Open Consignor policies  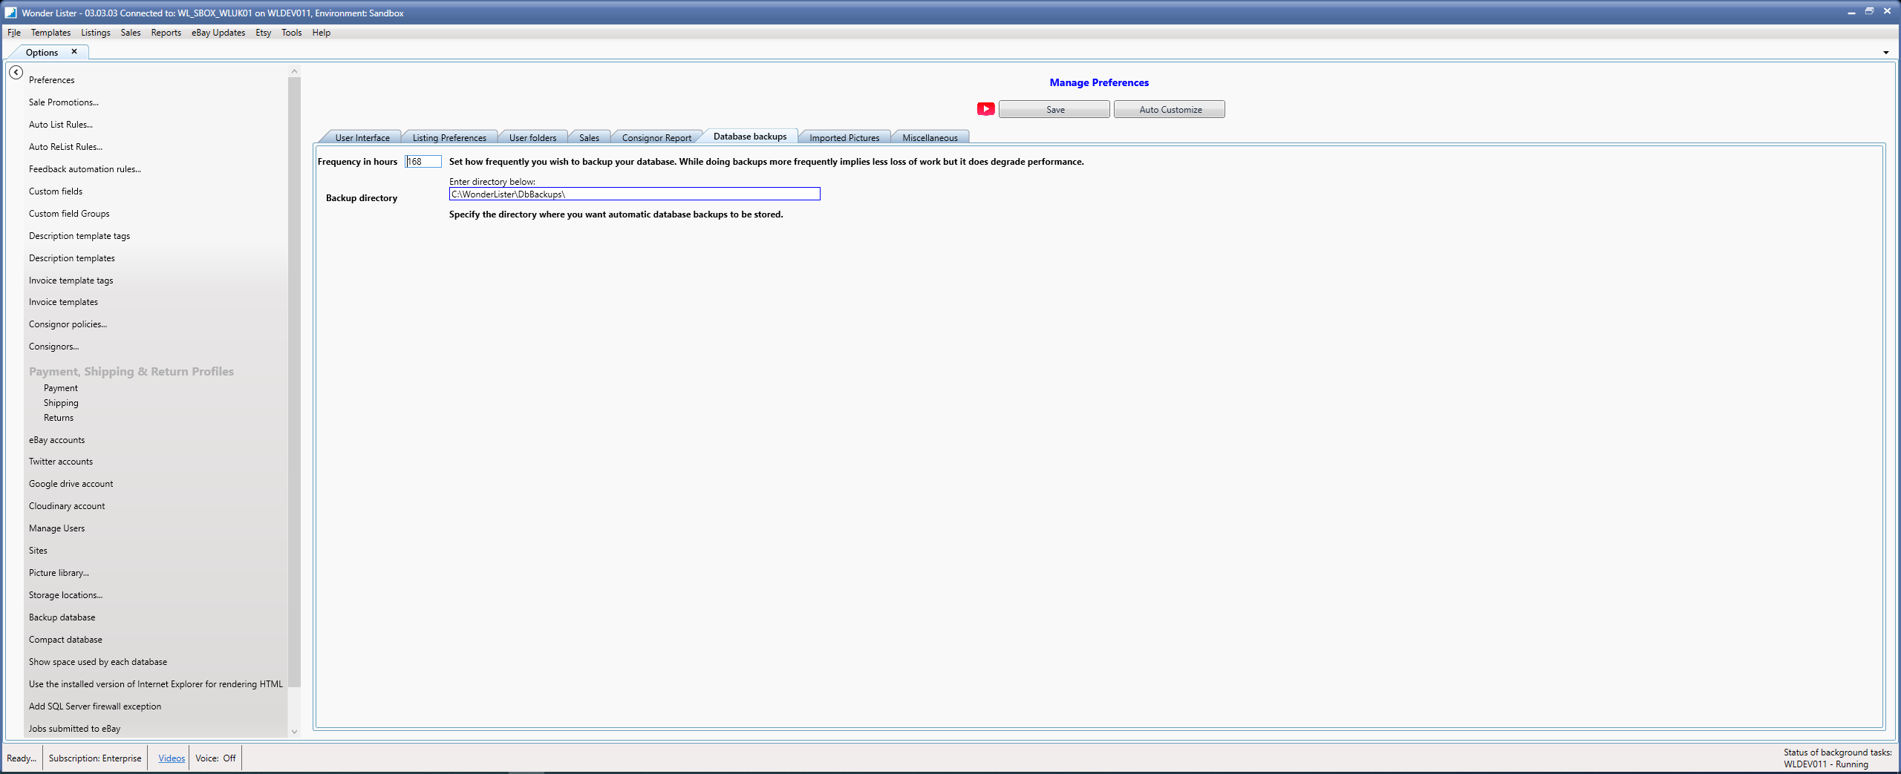tap(68, 324)
